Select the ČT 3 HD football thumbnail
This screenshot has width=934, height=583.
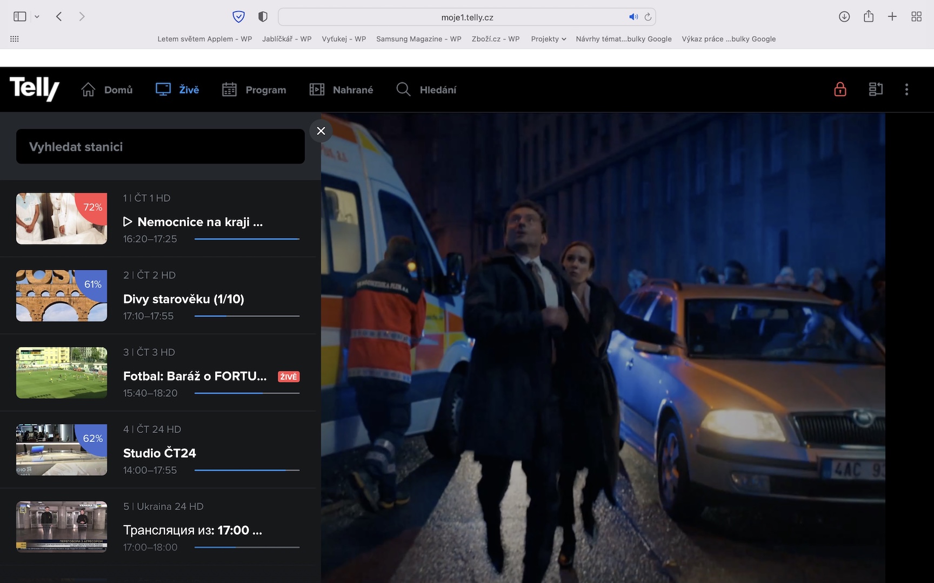click(x=62, y=373)
